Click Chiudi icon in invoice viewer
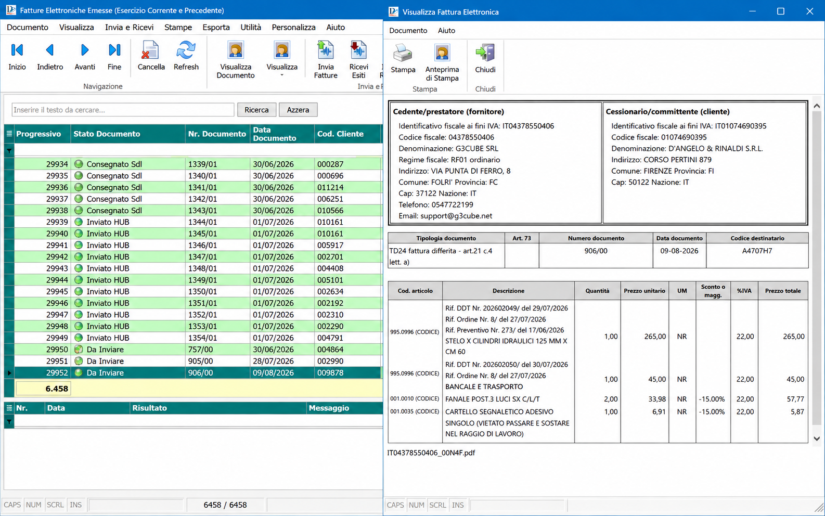This screenshot has width=825, height=516. (x=485, y=53)
